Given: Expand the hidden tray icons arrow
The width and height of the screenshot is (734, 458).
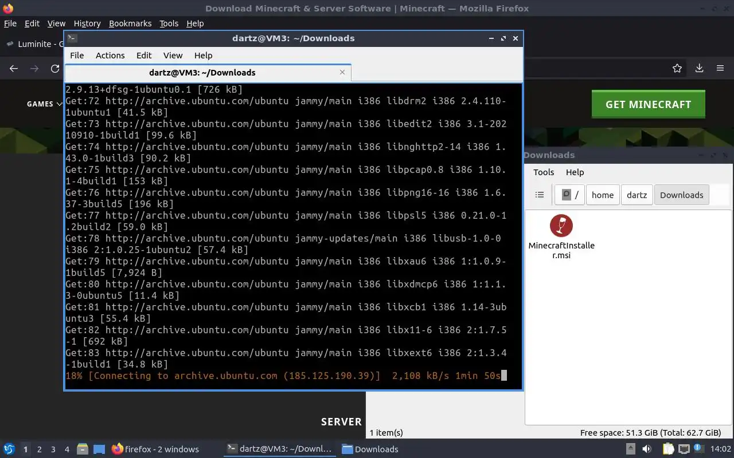Looking at the screenshot, I should (x=630, y=449).
